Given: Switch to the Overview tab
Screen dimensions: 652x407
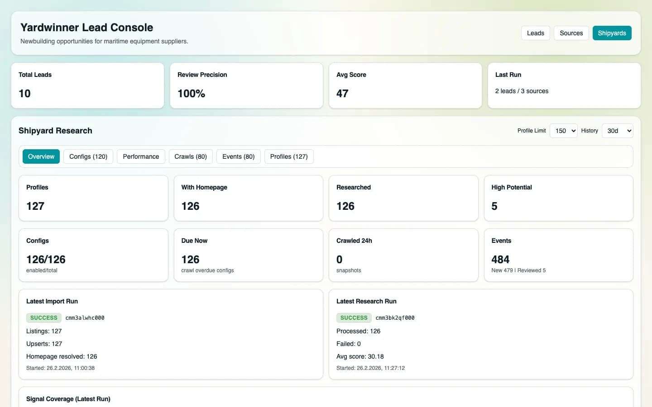Looking at the screenshot, I should tap(41, 156).
